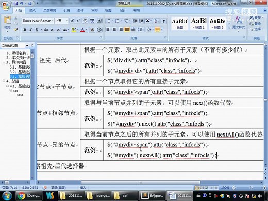This screenshot has width=268, height=201.
Task: Click the Windows Start button
Action: coord(7,196)
